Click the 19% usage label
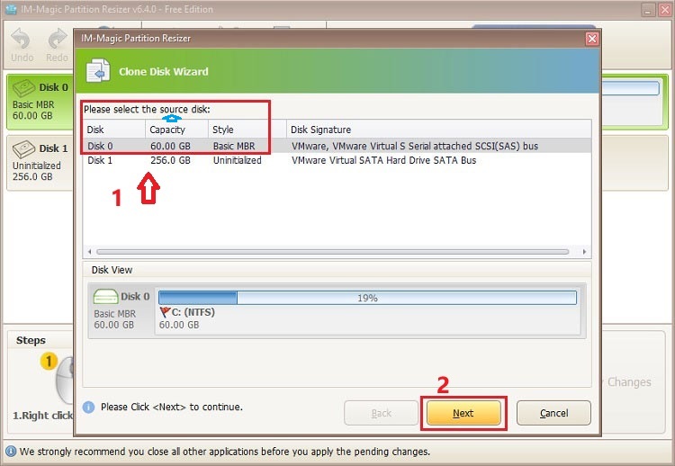This screenshot has height=466, width=675. [x=367, y=298]
